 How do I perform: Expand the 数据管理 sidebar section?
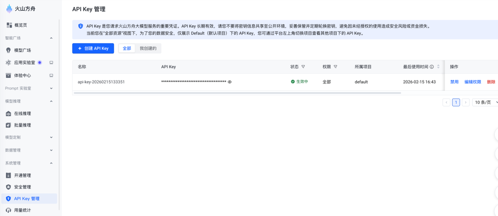51,150
